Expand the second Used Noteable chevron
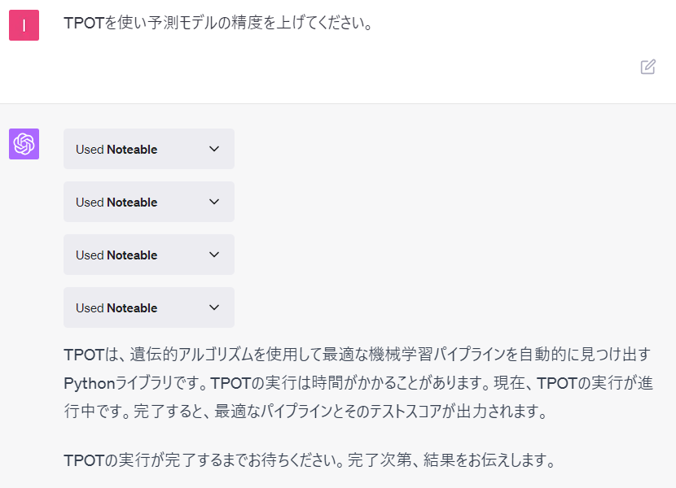 214,202
